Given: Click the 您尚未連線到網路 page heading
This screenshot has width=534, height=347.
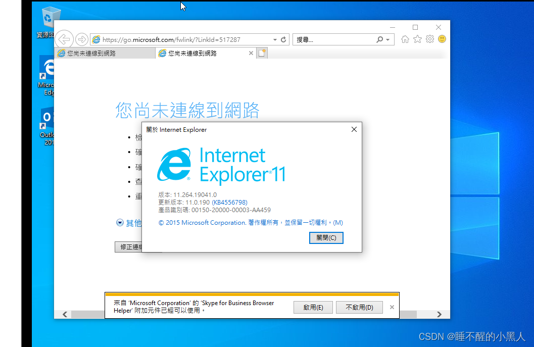Looking at the screenshot, I should (x=187, y=110).
